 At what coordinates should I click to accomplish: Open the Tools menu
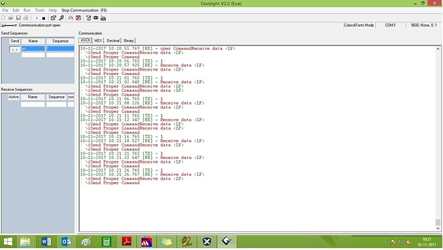[40, 10]
